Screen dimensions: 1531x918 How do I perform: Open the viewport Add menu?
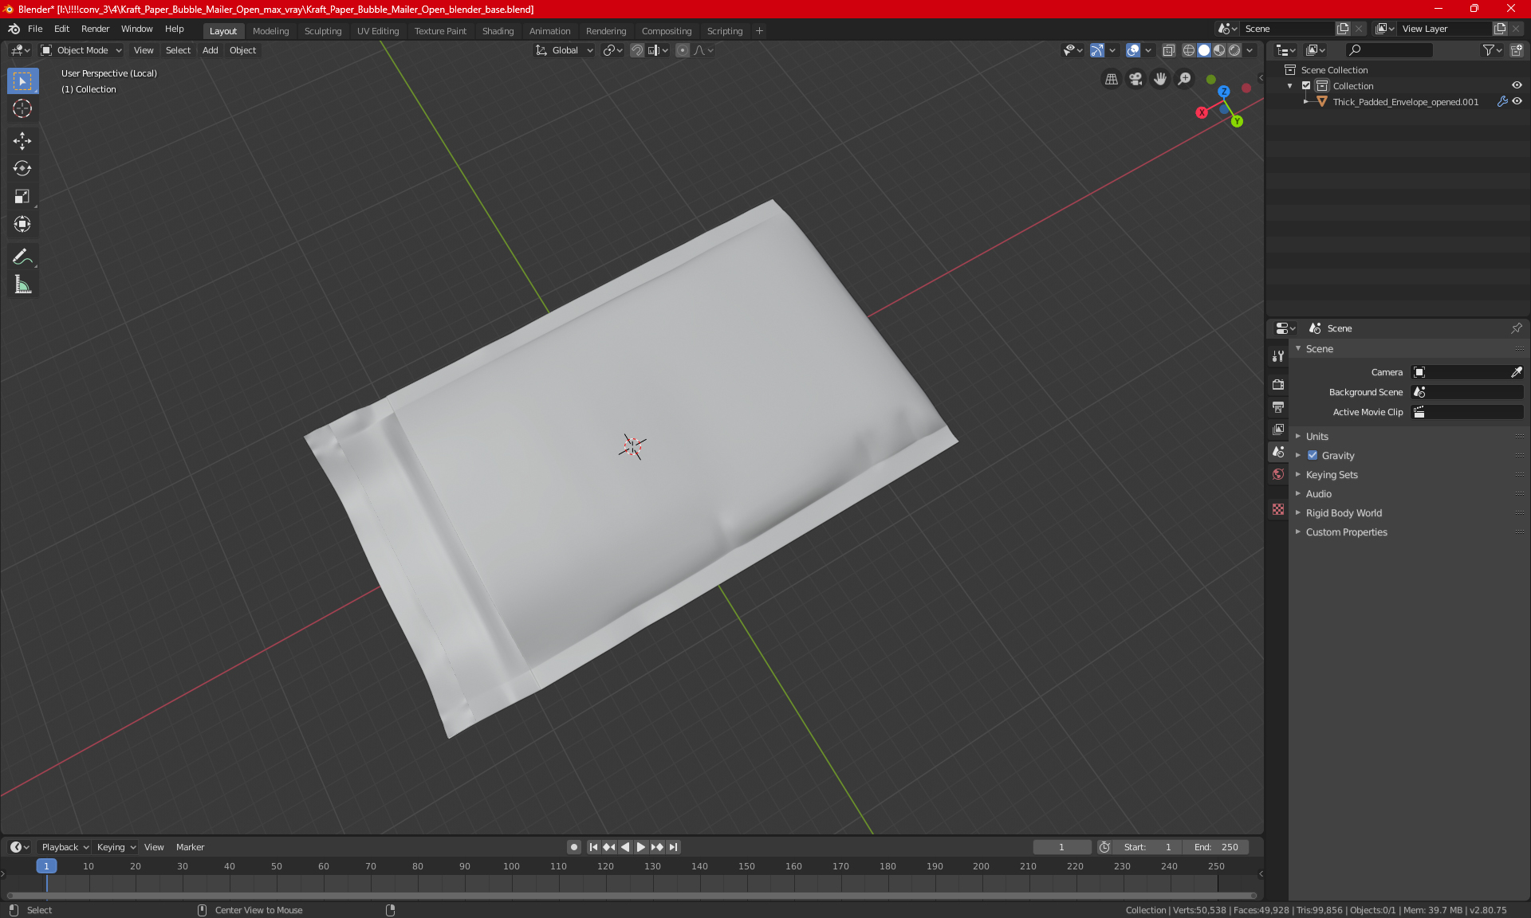(x=210, y=50)
